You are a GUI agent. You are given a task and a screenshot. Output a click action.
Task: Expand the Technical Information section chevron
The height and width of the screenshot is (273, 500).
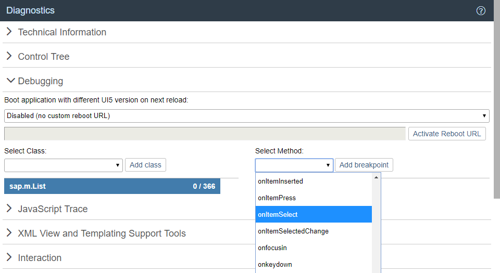click(x=9, y=32)
